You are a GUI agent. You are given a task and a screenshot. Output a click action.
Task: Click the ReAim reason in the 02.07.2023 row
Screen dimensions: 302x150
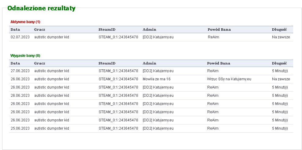tap(213, 37)
